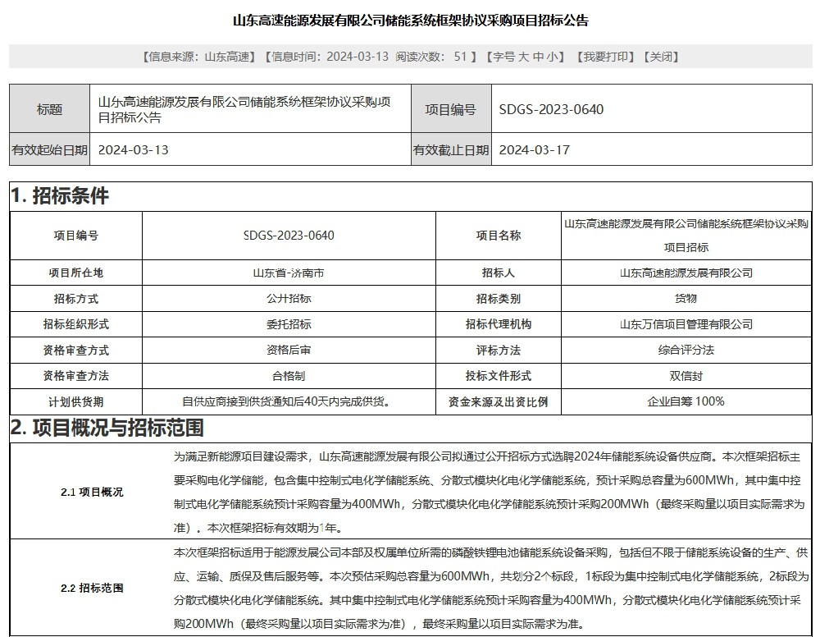The height and width of the screenshot is (637, 820).
Task: Click the 综合评分法 evaluation method cell
Action: click(x=686, y=350)
